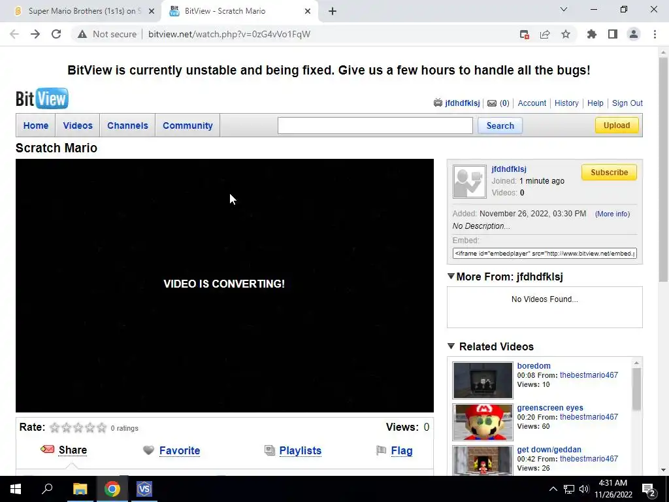The height and width of the screenshot is (502, 669).
Task: Open the Chrome three-dot menu
Action: pos(655,34)
